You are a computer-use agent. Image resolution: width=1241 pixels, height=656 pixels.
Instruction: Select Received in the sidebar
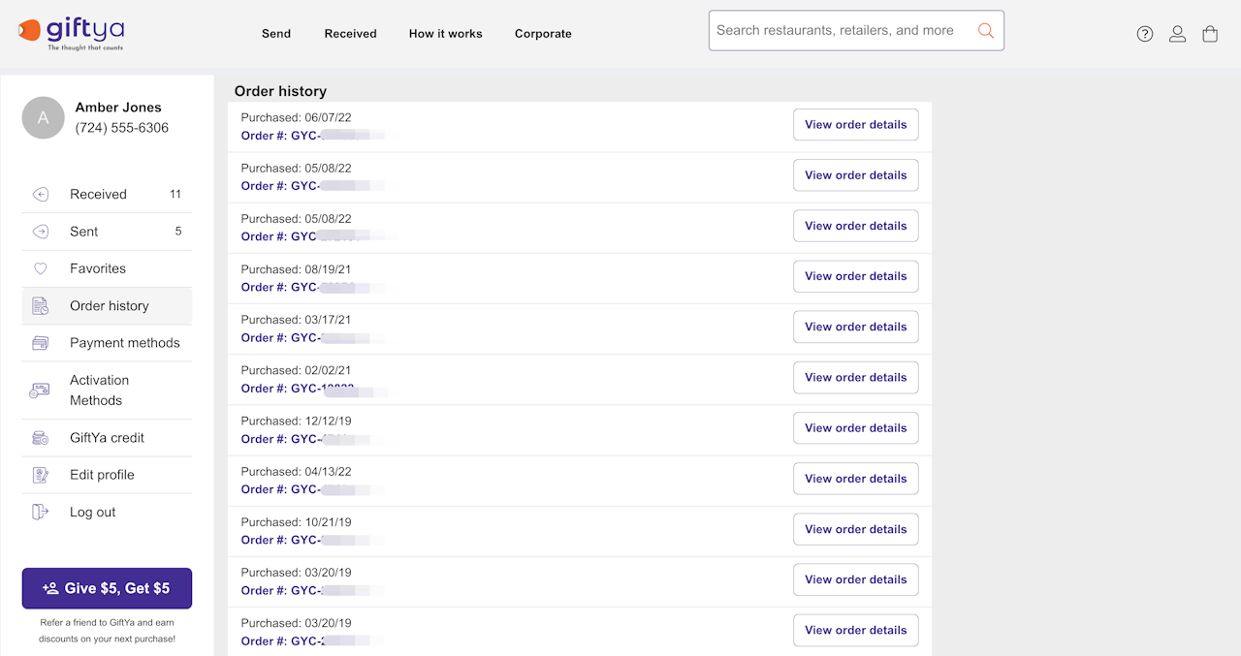(98, 195)
